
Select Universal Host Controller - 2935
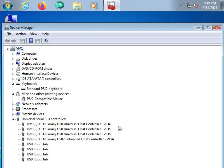[x=69, y=129]
